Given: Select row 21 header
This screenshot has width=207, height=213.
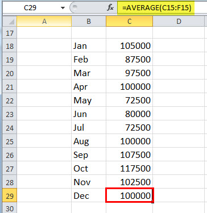Looking at the screenshot, I should tap(10, 87).
